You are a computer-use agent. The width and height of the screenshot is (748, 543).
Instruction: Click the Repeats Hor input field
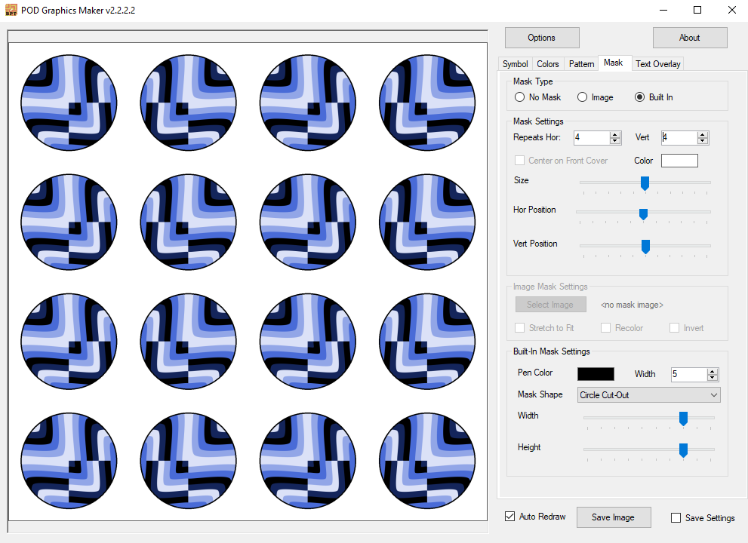592,138
